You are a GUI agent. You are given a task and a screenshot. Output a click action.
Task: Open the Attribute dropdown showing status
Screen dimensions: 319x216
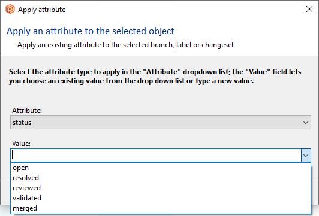(161, 123)
